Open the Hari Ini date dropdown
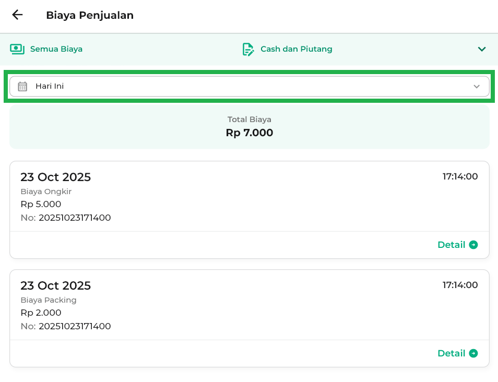 248,87
